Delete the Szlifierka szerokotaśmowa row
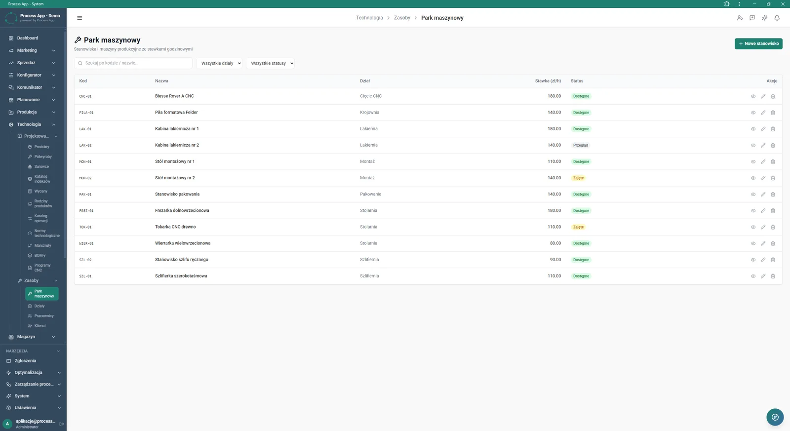This screenshot has width=790, height=431. point(773,276)
